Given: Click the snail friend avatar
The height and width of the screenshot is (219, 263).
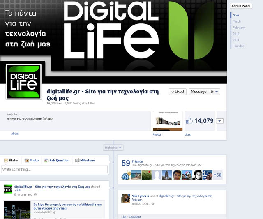Looking at the screenshot, I should 126,175.
